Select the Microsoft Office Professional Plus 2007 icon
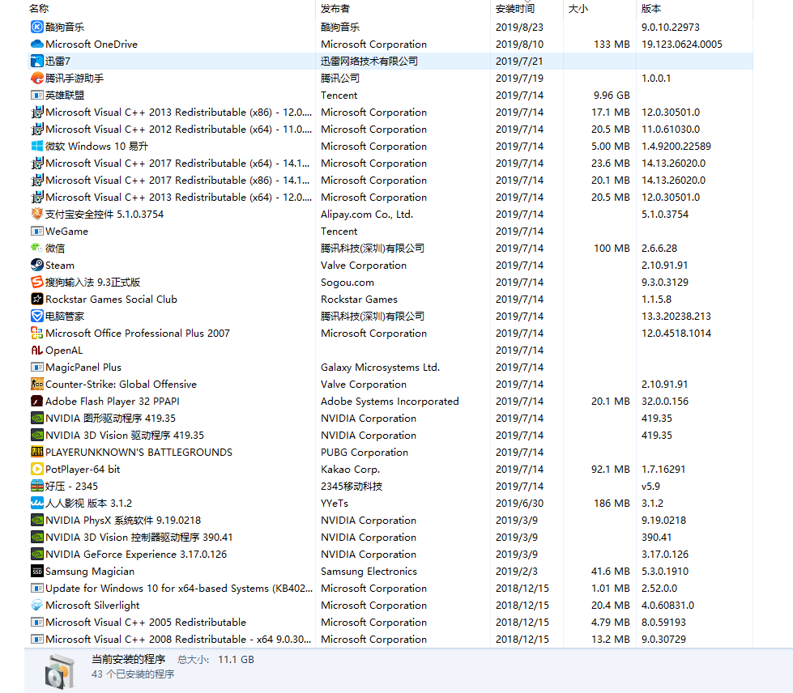793x693 pixels. 37,333
